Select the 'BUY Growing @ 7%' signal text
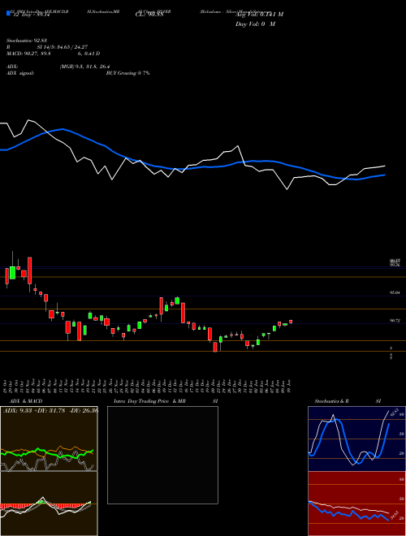Image resolution: width=406 pixels, height=536 pixels. point(127,73)
